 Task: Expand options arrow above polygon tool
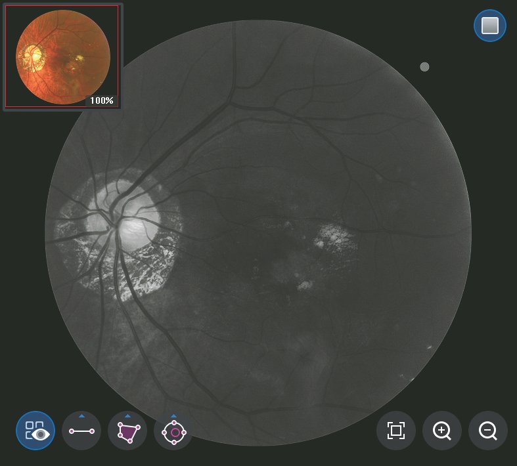tap(127, 415)
